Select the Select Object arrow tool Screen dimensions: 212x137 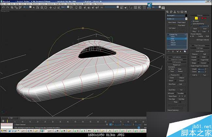(x=34, y=8)
